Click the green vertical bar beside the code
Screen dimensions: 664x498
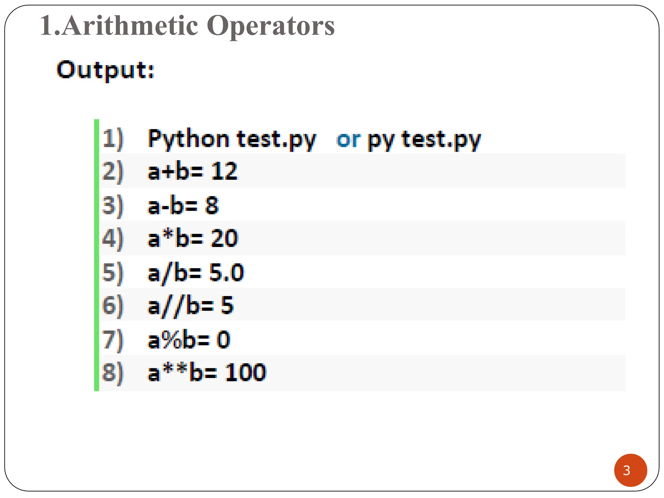[96, 255]
